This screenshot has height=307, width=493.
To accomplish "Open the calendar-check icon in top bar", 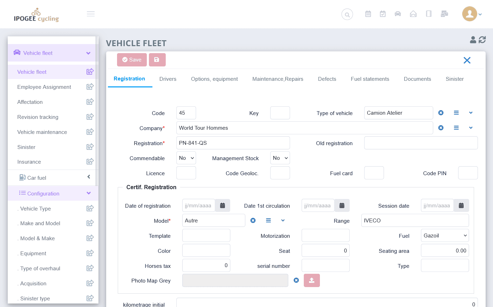I will [x=383, y=14].
